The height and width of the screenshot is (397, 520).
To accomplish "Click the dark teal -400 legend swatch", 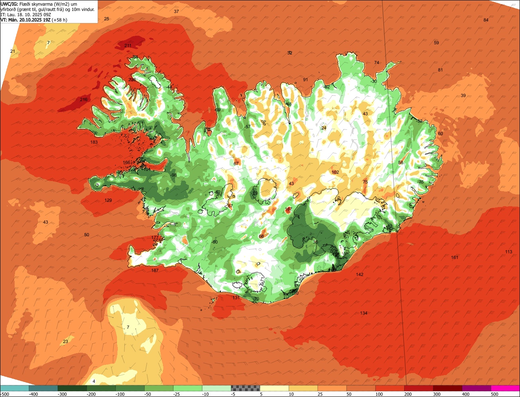I will click(43, 388).
